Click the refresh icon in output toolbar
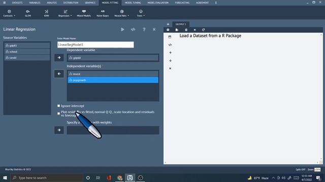This screenshot has width=325, height=182. [x=203, y=30]
